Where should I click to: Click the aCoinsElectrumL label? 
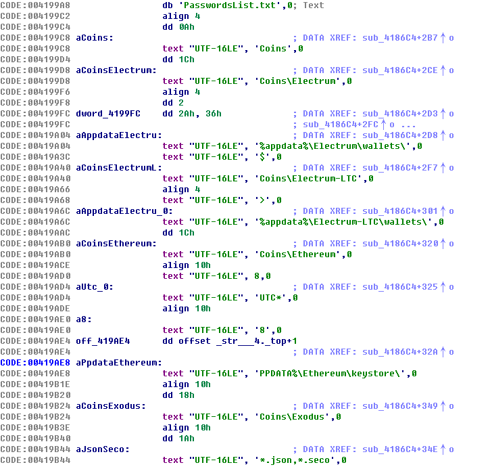point(119,168)
